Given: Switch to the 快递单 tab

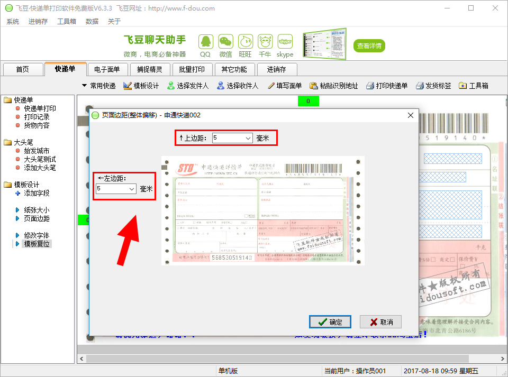Looking at the screenshot, I should (65, 69).
